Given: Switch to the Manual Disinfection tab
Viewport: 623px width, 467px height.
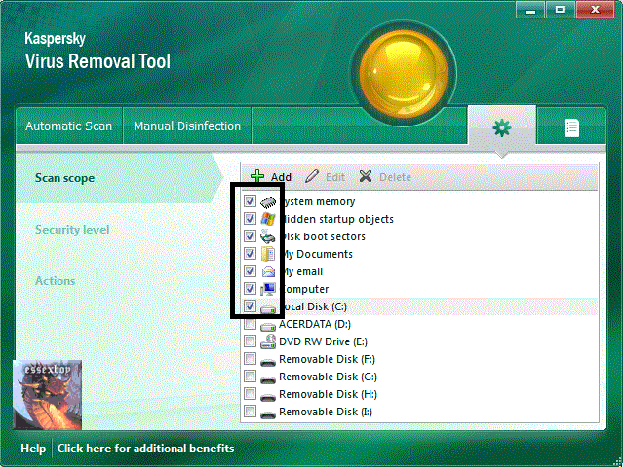Looking at the screenshot, I should [x=187, y=126].
